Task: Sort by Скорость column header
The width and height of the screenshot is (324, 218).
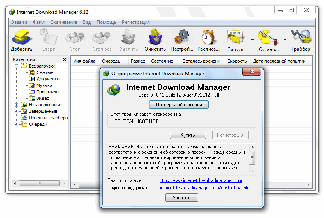Action: [237, 61]
